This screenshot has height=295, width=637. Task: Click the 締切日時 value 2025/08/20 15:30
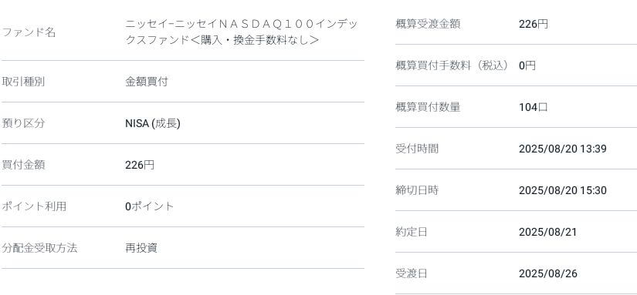(x=563, y=190)
